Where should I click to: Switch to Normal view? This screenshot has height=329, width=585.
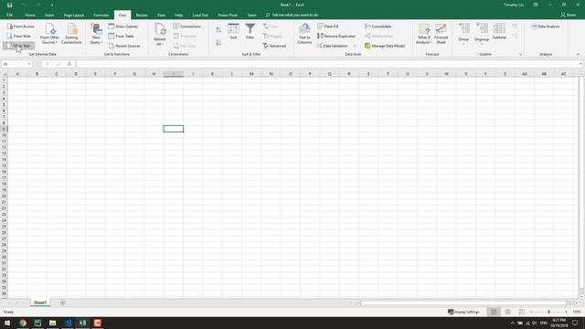pos(494,312)
